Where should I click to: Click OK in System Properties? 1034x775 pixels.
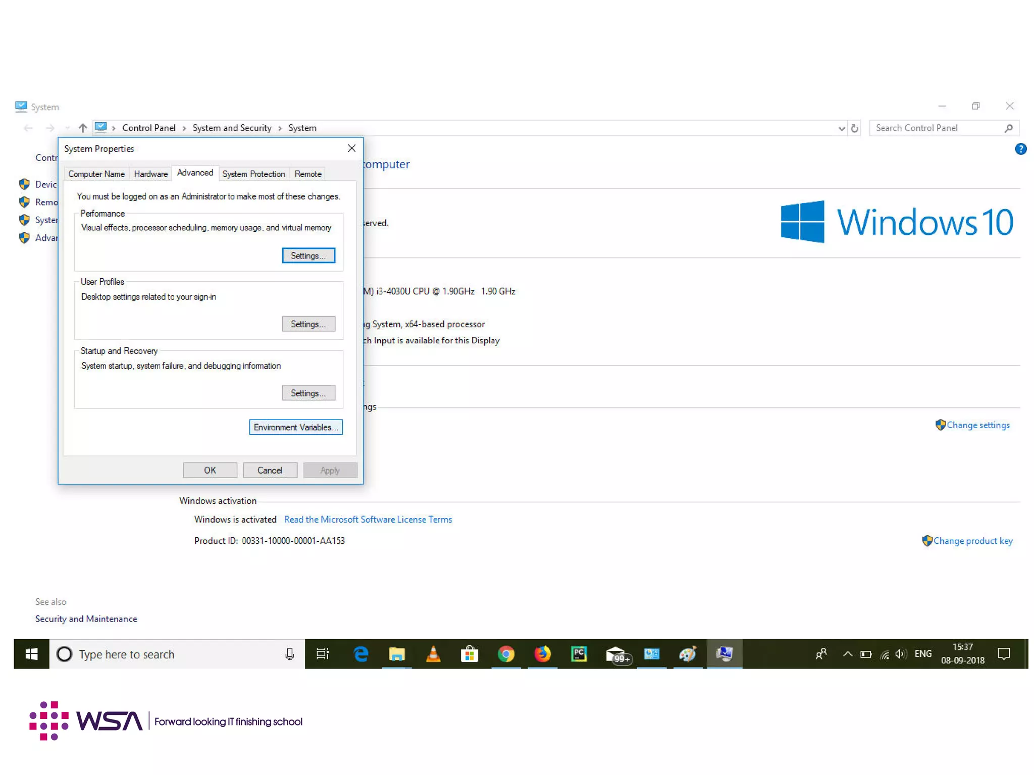(210, 470)
